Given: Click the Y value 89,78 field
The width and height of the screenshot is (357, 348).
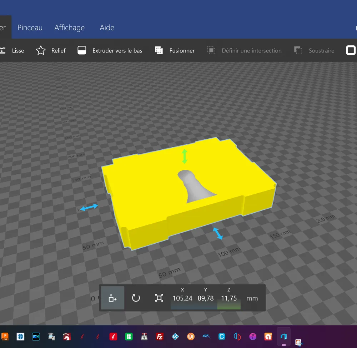Looking at the screenshot, I should (x=206, y=298).
